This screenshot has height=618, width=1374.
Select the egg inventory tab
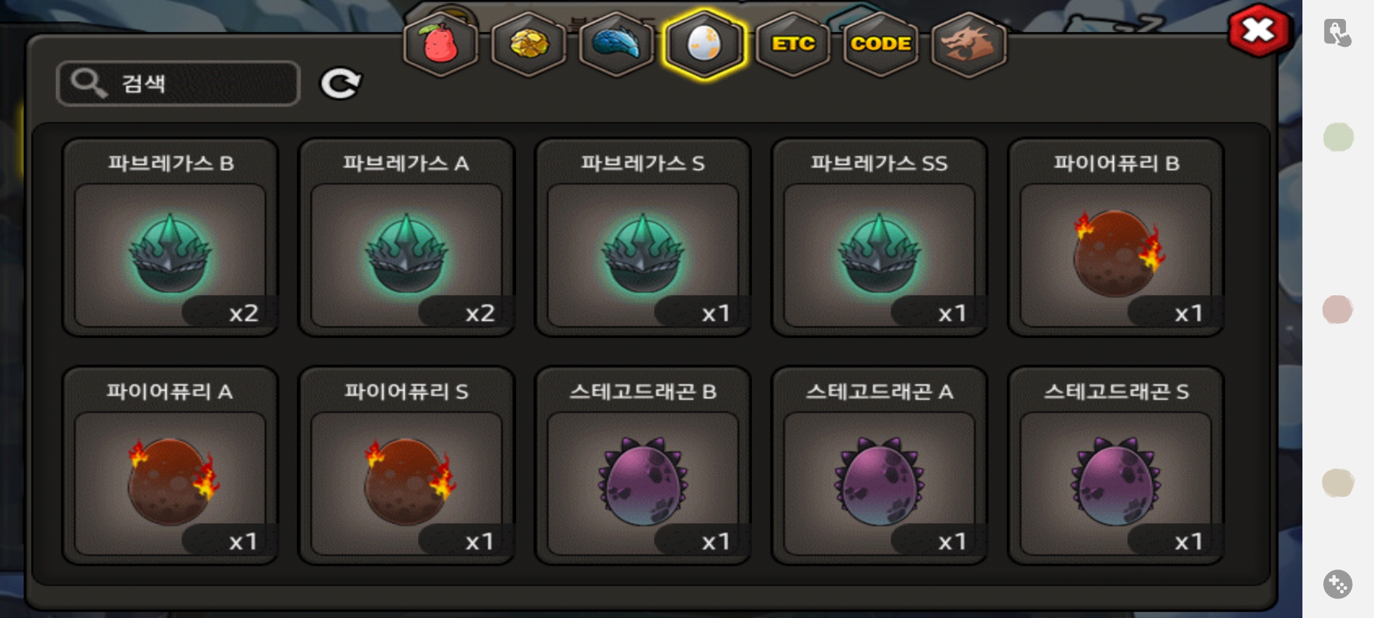point(704,44)
